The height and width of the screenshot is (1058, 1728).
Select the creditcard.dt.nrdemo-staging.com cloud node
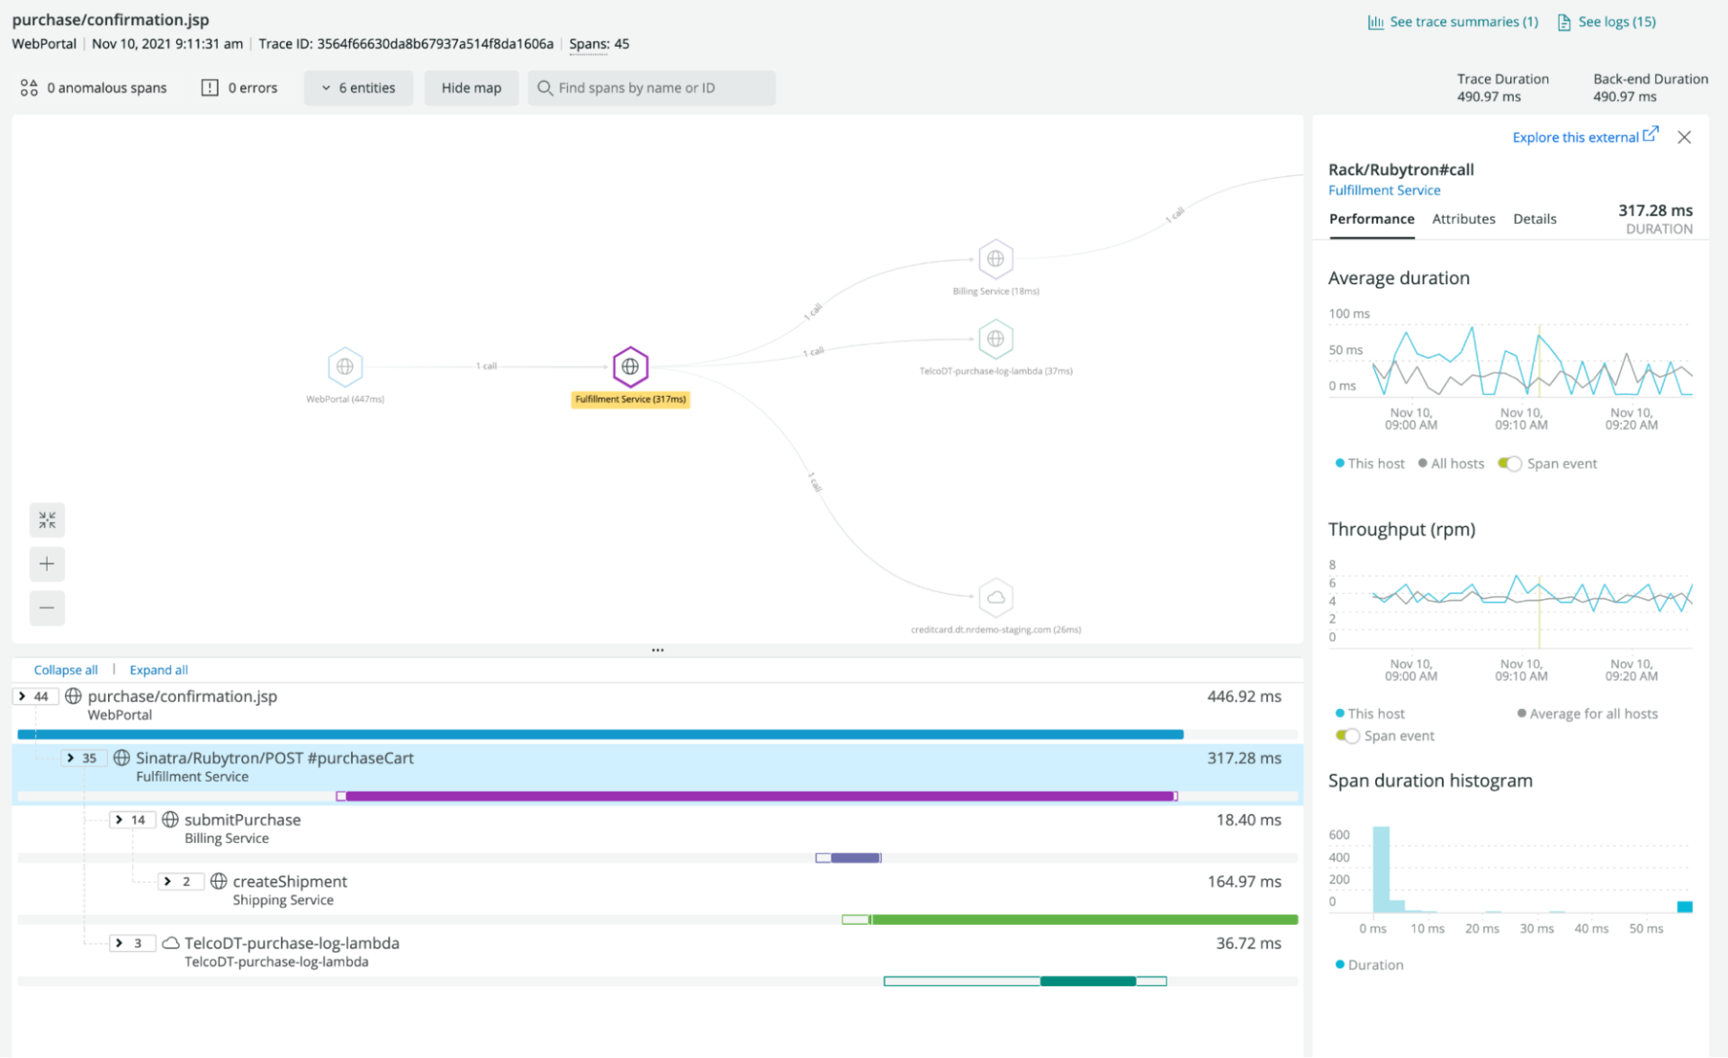(x=995, y=596)
